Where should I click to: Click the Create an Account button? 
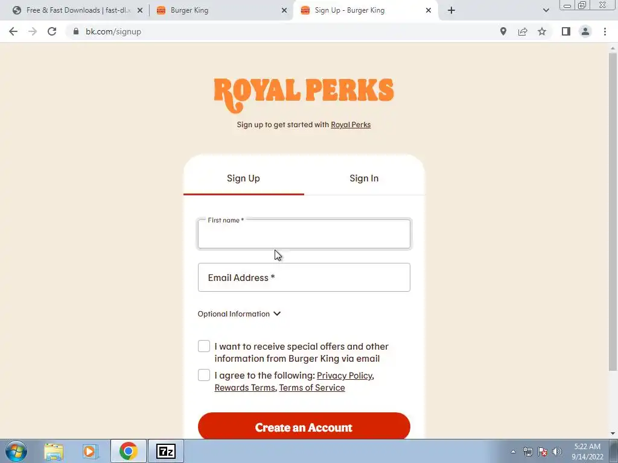coord(304,427)
